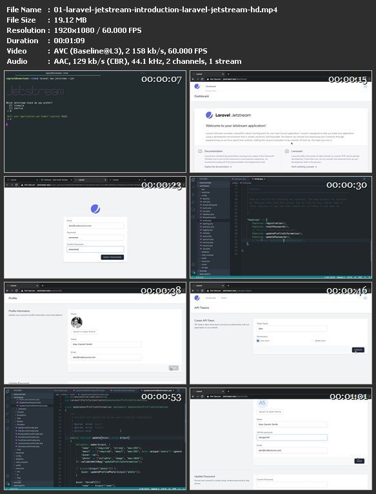Viewport: 376px width, 494px height.
Task: Open the Source Control icon in the 00:00:53 editor frame
Action: 7,406
